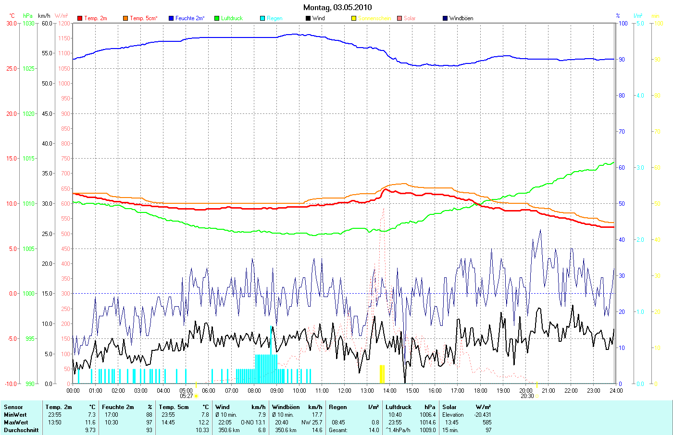
Task: Click the black Wind legend square
Action: [x=308, y=18]
